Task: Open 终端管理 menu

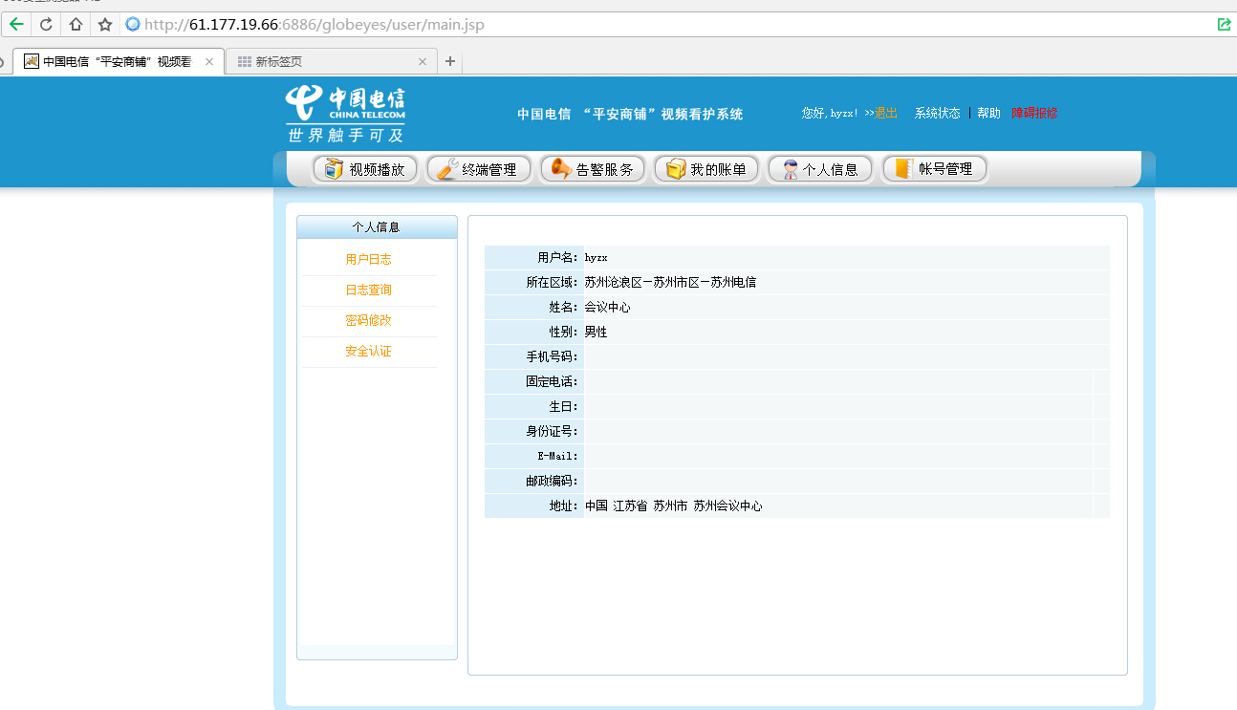Action: click(478, 169)
